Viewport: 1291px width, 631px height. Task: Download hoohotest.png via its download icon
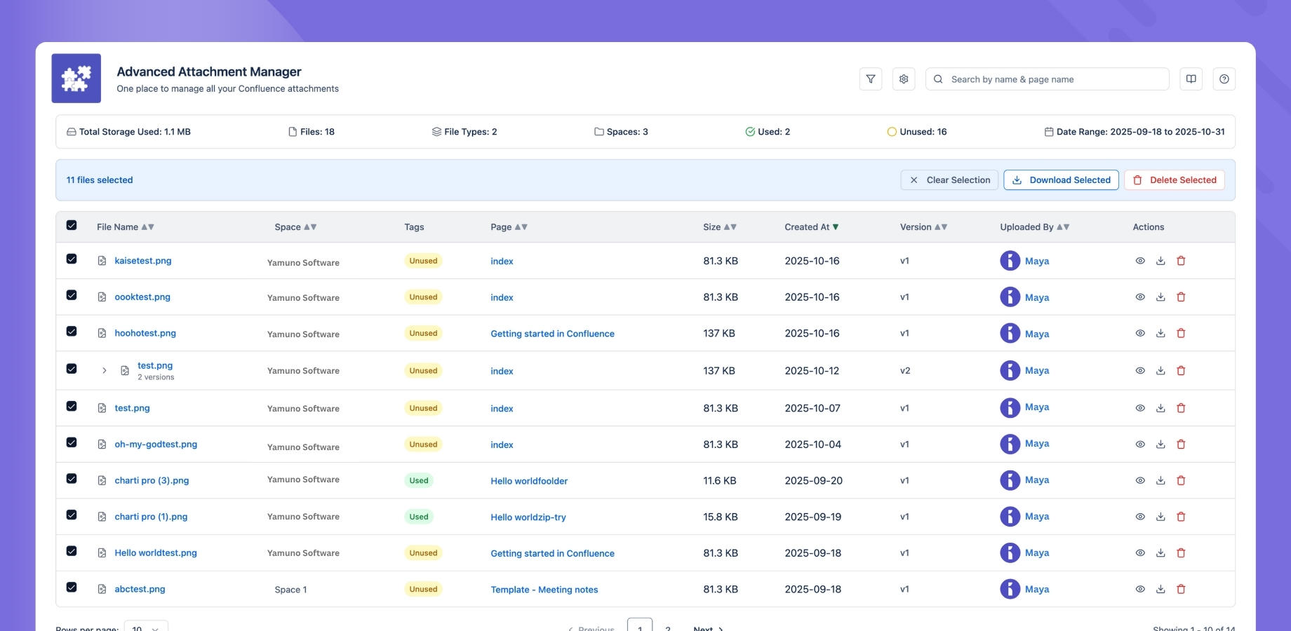point(1160,333)
